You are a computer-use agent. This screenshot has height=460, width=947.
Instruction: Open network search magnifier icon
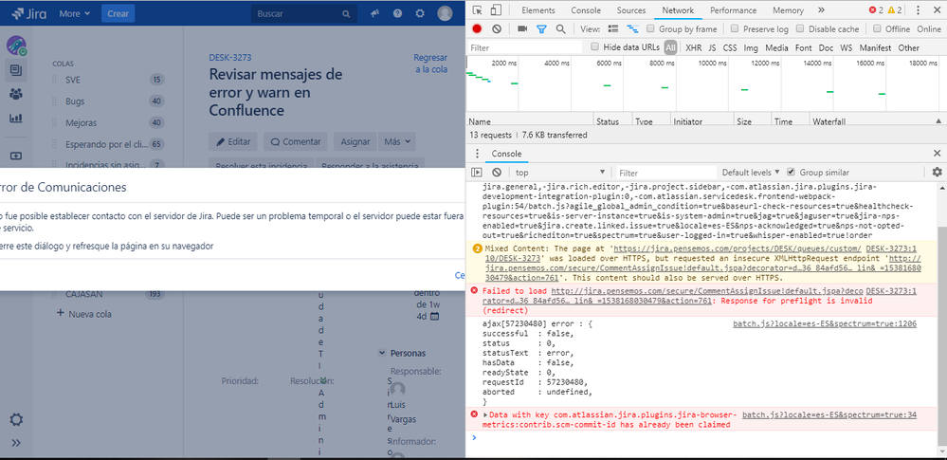point(560,28)
